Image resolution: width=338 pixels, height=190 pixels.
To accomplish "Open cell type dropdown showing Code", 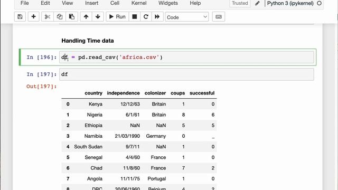I will [x=186, y=17].
